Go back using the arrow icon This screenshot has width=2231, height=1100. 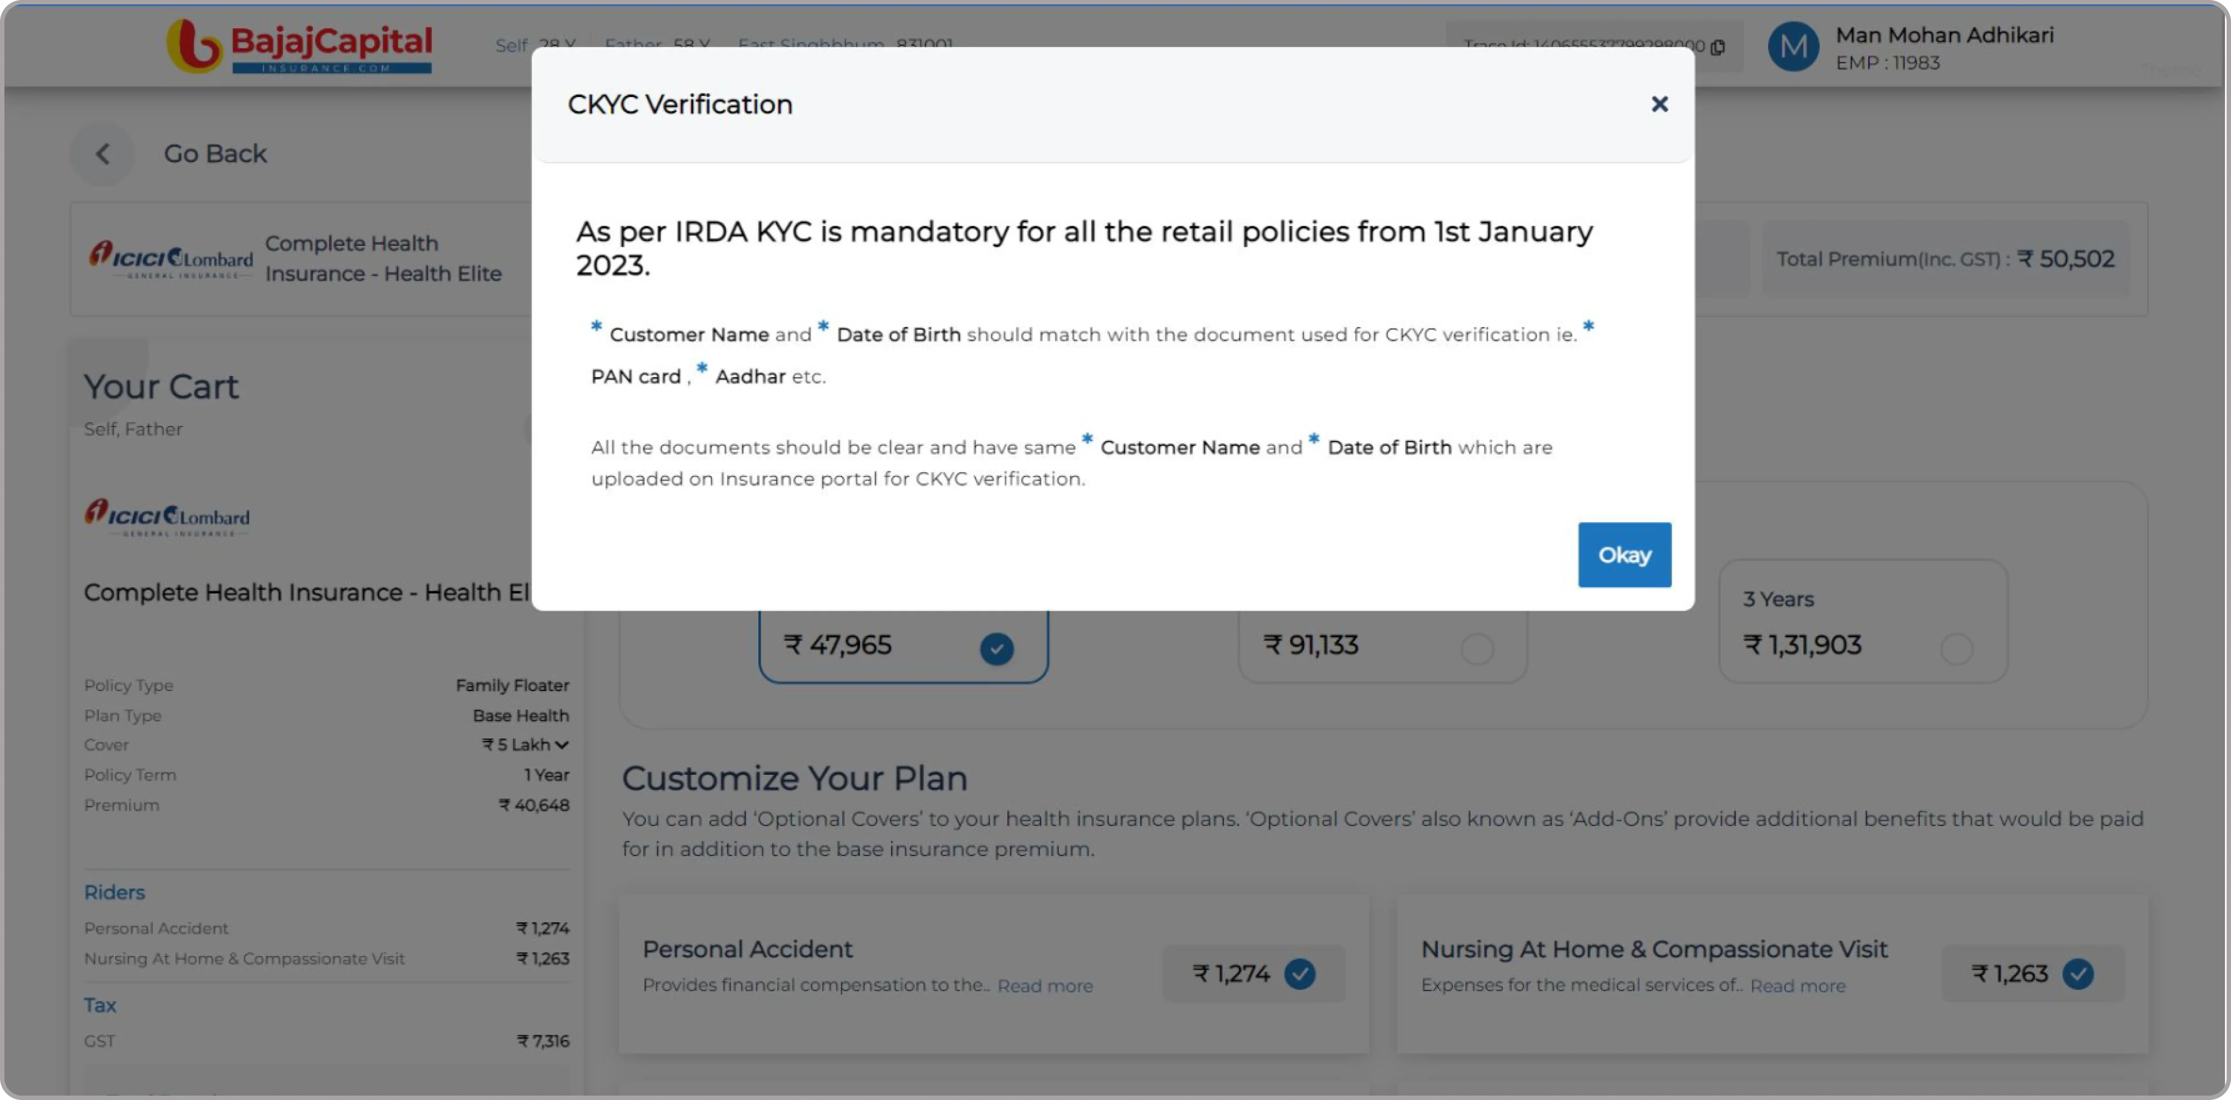coord(102,154)
